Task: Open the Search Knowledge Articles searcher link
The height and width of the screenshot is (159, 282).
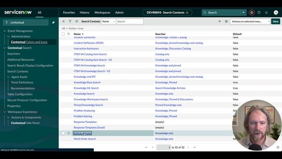Action: point(171,88)
